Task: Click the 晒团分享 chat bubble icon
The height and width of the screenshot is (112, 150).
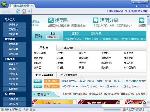Action: tap(96, 20)
